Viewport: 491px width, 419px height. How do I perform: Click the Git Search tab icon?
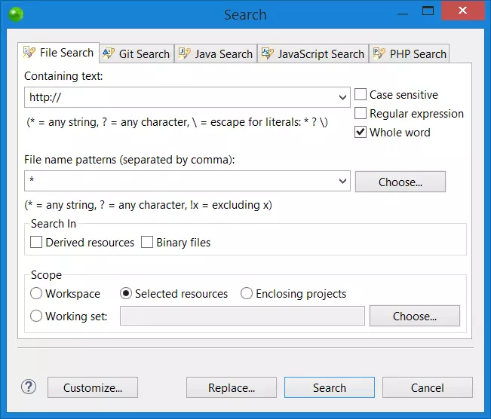tap(109, 54)
